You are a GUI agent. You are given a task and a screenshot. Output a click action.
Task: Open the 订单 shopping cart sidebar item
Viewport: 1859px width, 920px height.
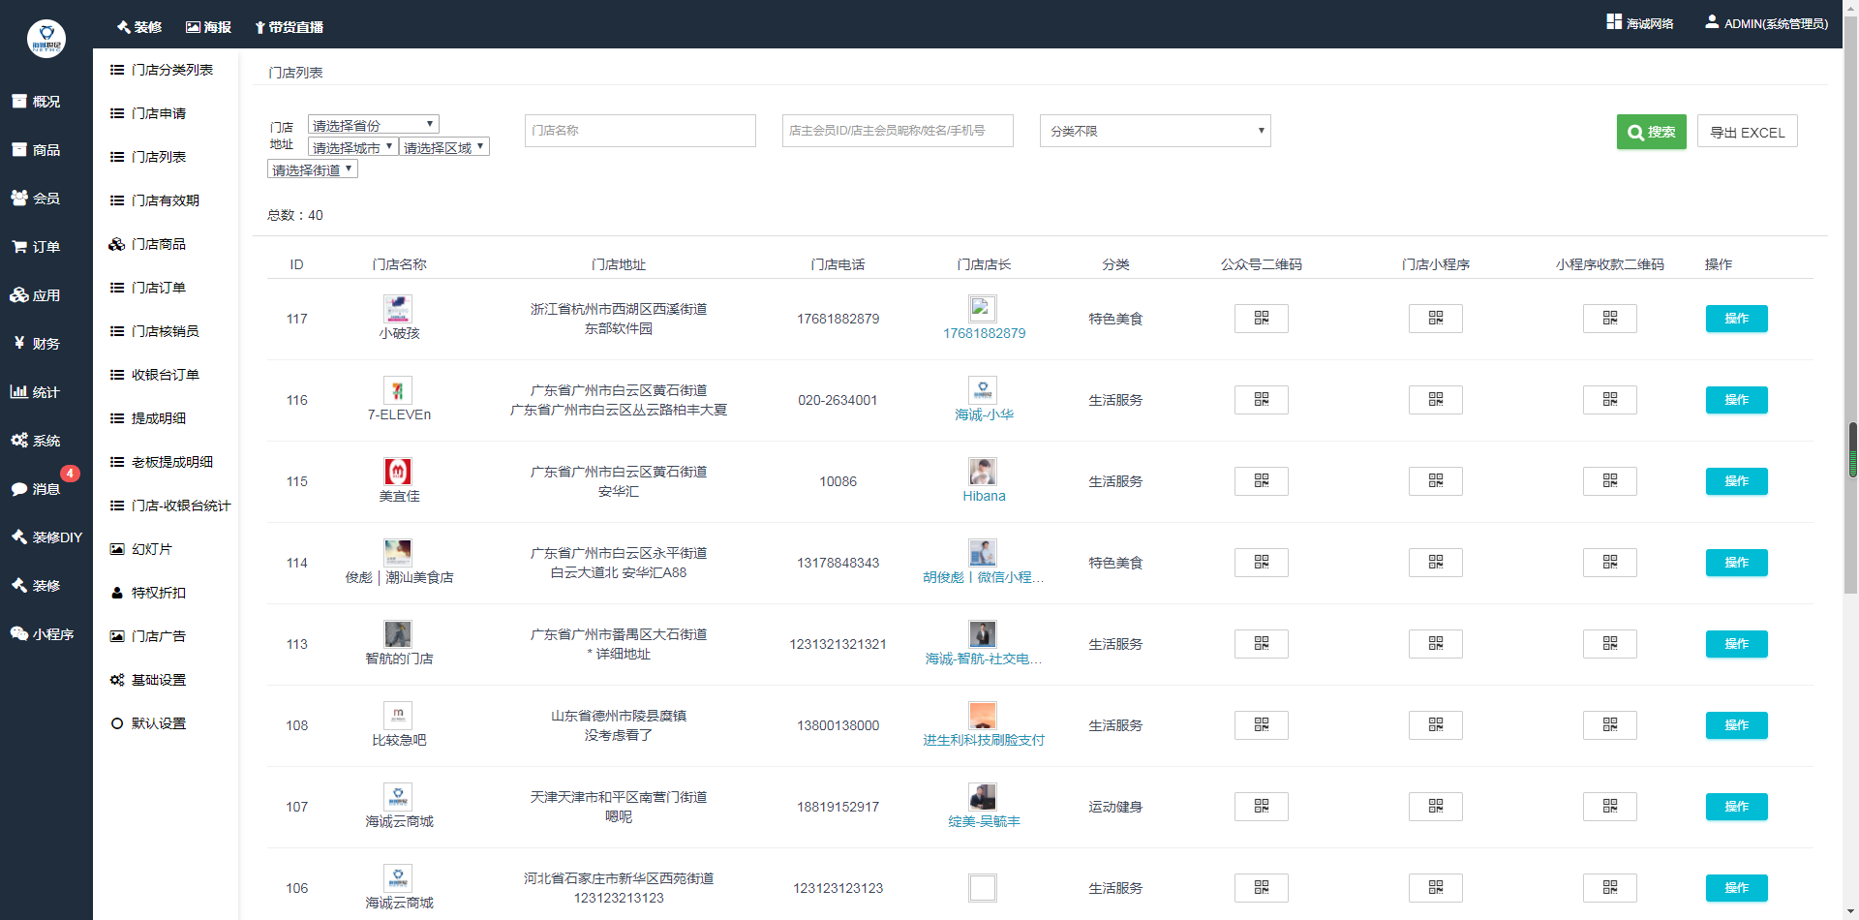coord(19,247)
